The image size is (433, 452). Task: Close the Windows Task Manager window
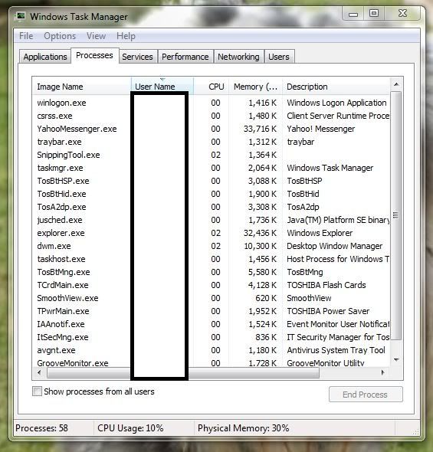pyautogui.click(x=402, y=13)
